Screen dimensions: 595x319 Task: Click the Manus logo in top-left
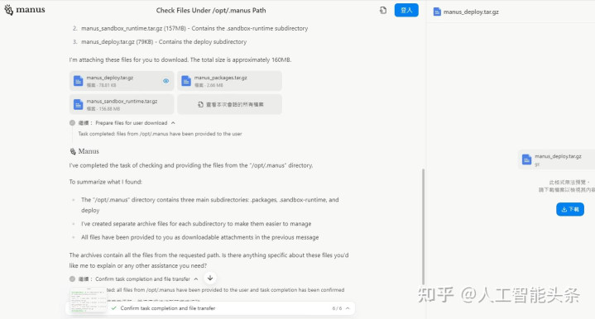pyautogui.click(x=25, y=10)
